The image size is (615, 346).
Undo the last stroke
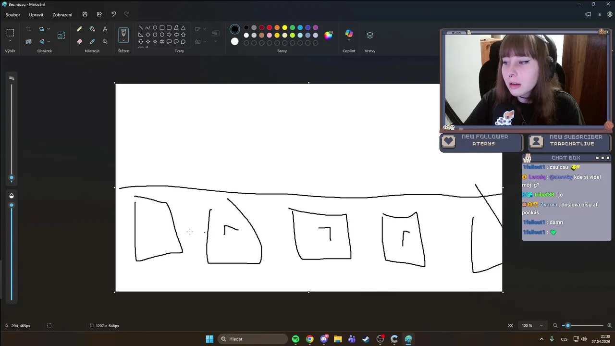point(113,14)
